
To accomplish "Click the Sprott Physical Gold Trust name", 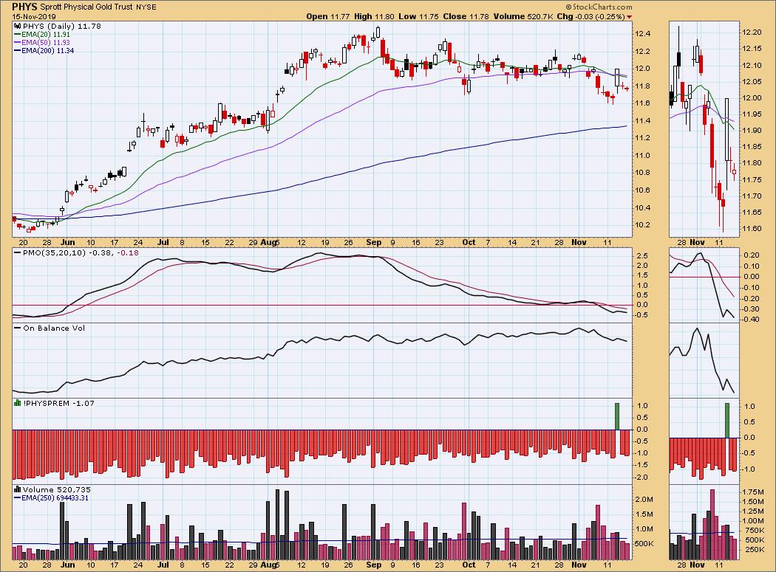I will click(x=86, y=7).
